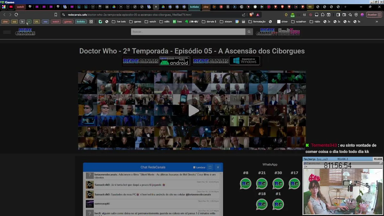Toggle the browser sidebar panel
Image resolution: width=384 pixels, height=216 pixels.
[338, 14]
